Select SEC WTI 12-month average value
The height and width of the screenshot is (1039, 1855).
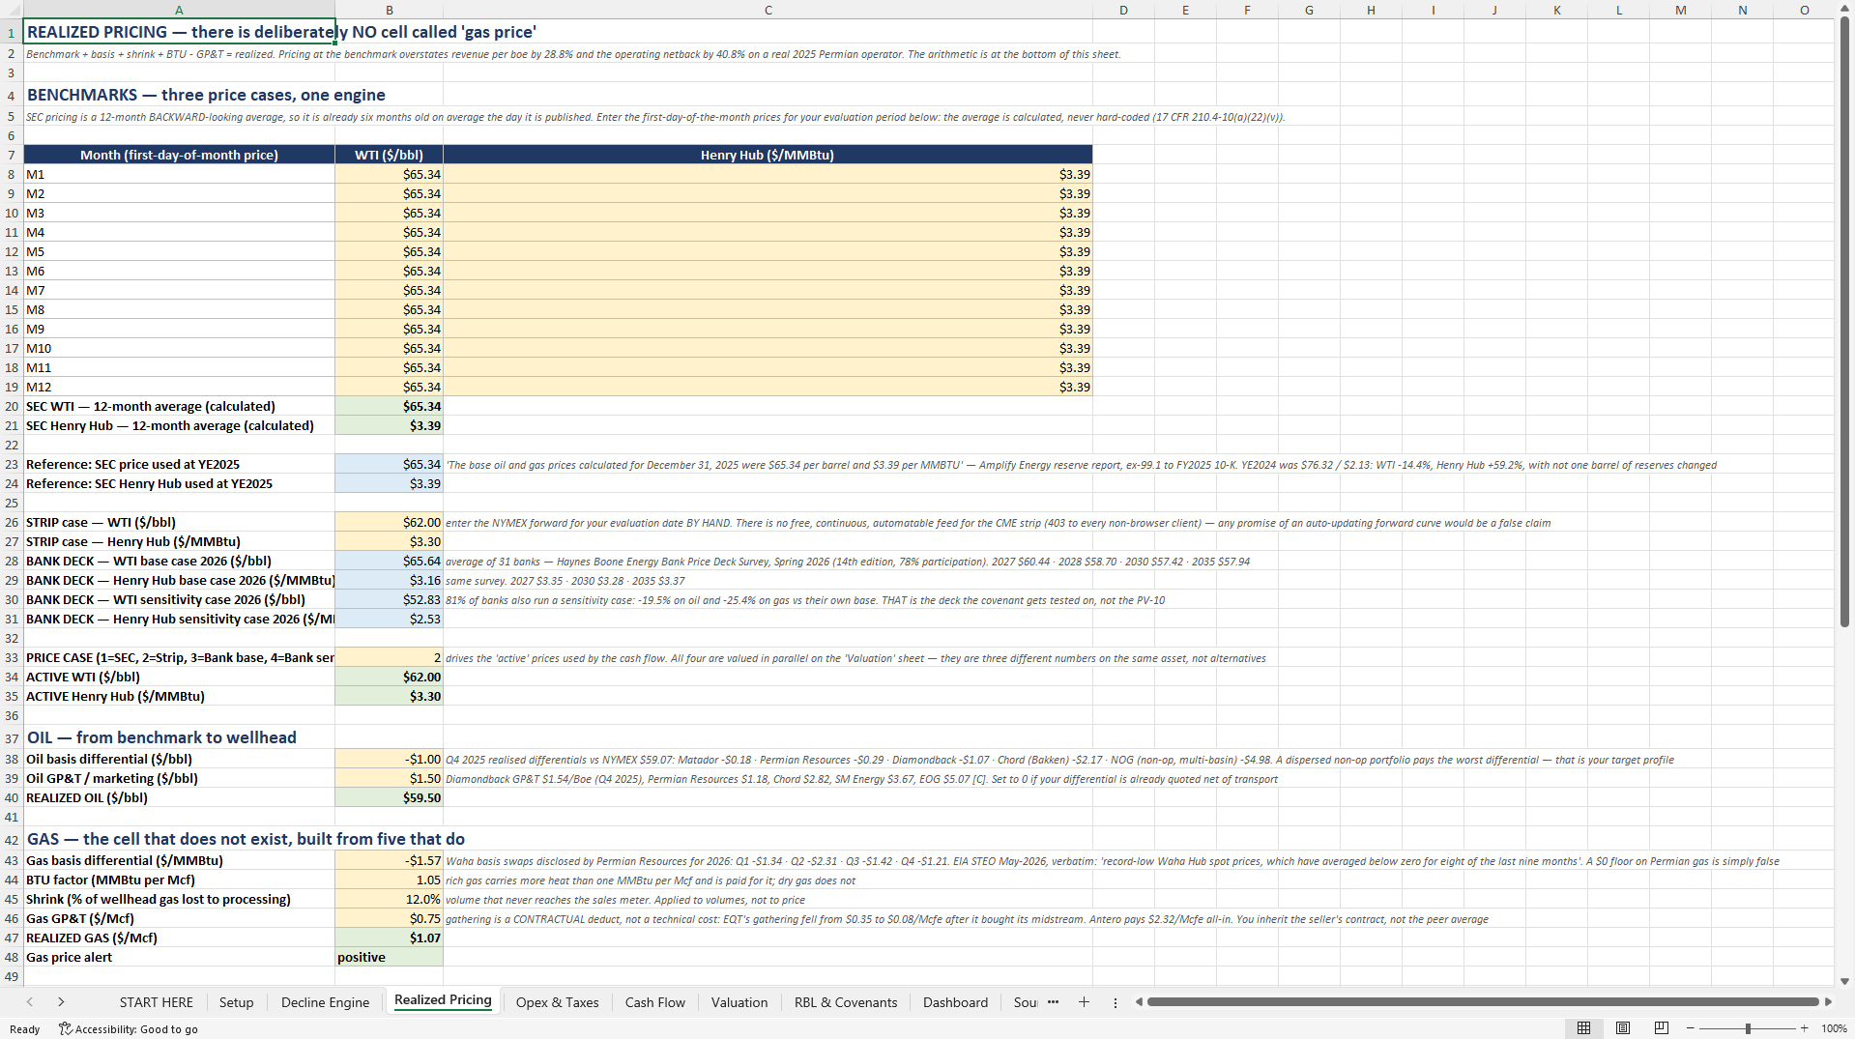389,406
